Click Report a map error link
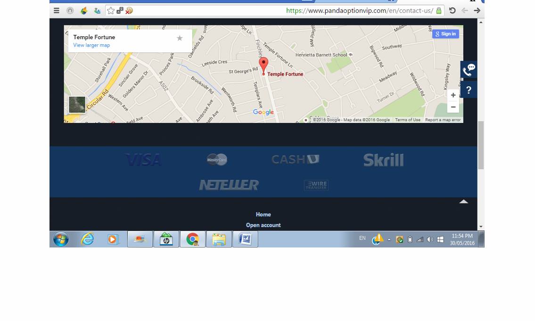This screenshot has width=535, height=321. pyautogui.click(x=443, y=120)
